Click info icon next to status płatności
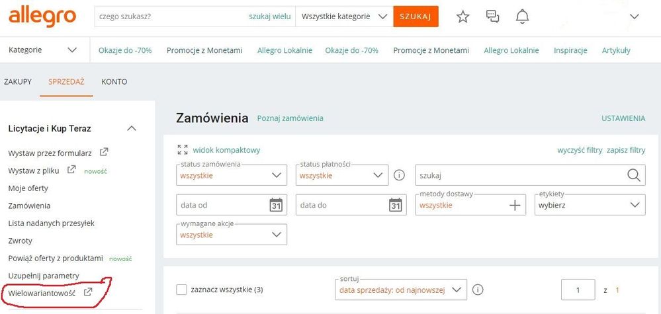The image size is (661, 314). [x=399, y=175]
